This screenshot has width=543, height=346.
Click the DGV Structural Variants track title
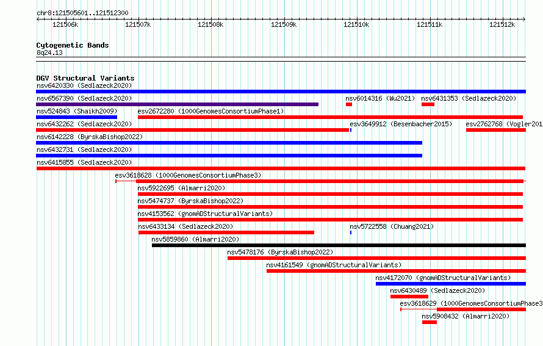(x=85, y=78)
